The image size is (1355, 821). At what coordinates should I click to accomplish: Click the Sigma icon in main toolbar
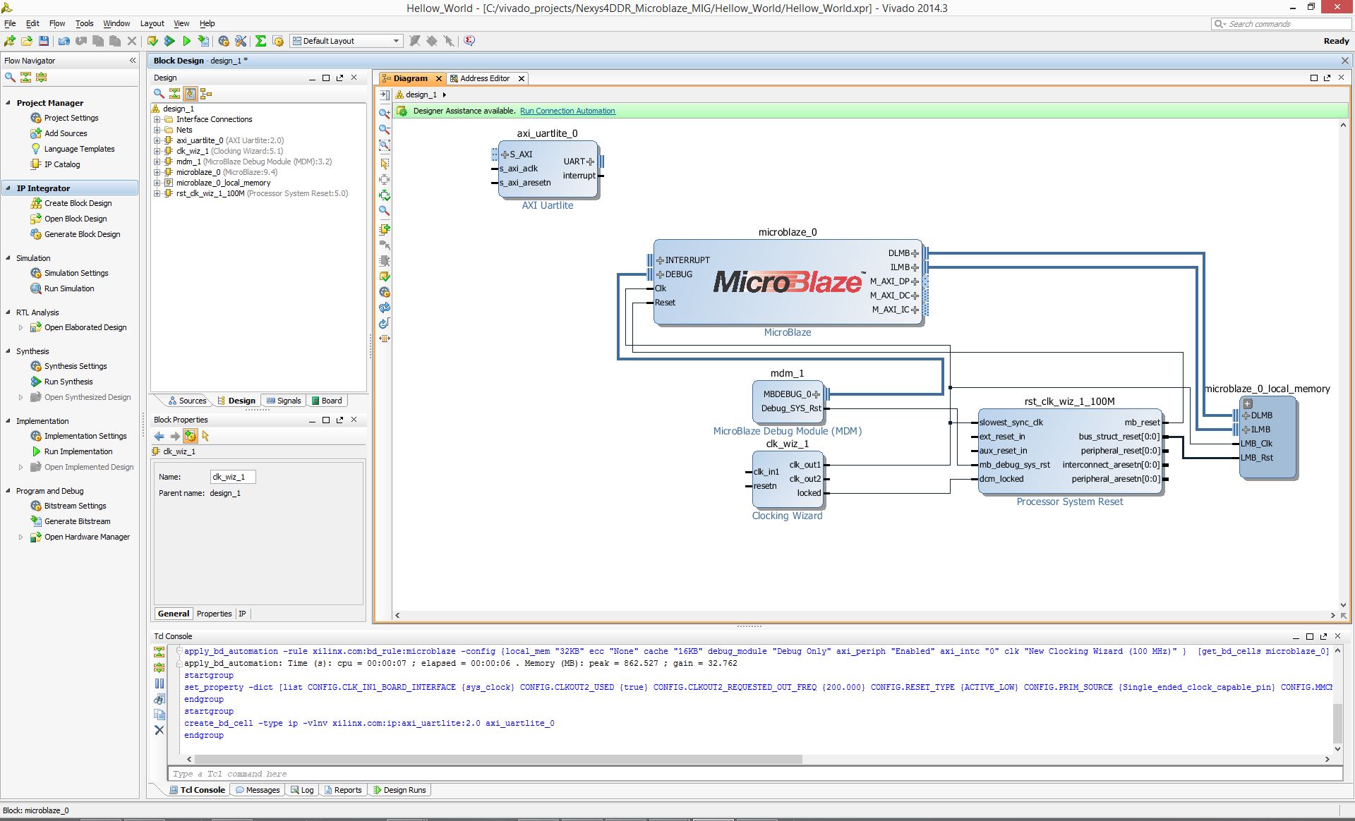[260, 41]
